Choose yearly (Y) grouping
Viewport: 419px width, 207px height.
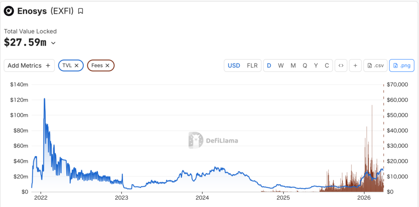316,65
